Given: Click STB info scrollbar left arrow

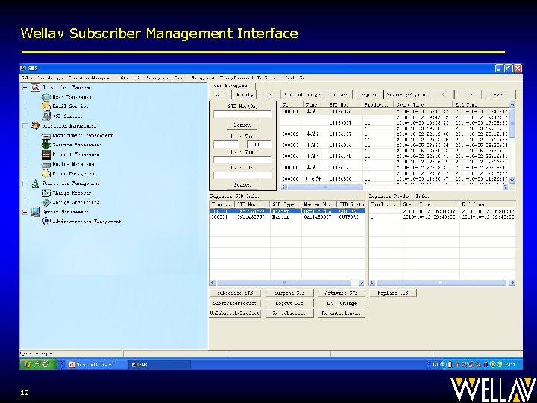Looking at the screenshot, I should (x=213, y=283).
